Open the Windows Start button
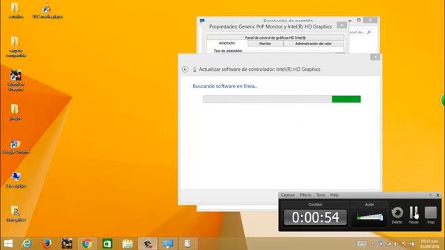Screen dimensions: 445x250 [8, 244]
